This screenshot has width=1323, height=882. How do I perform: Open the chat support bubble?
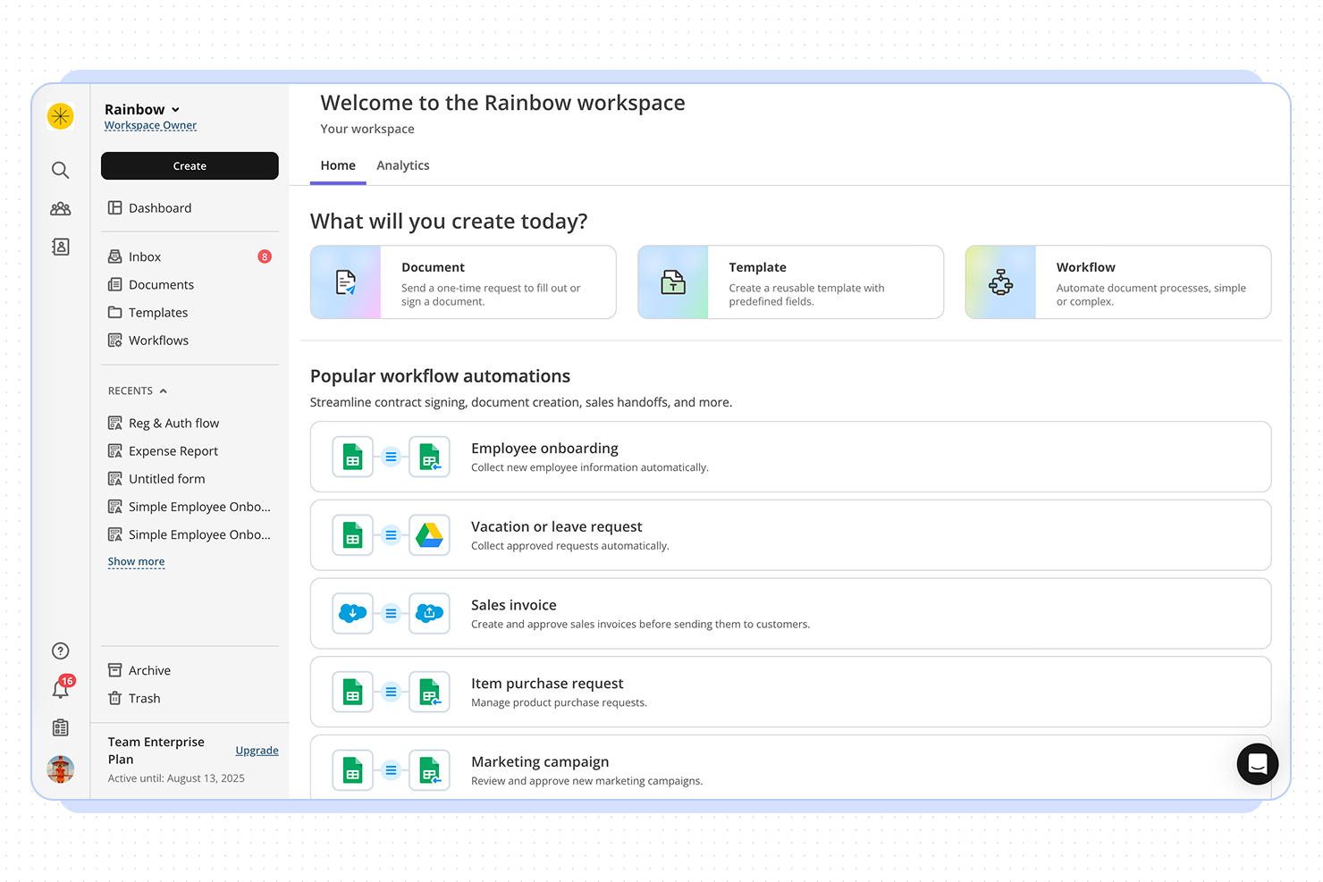[1257, 764]
